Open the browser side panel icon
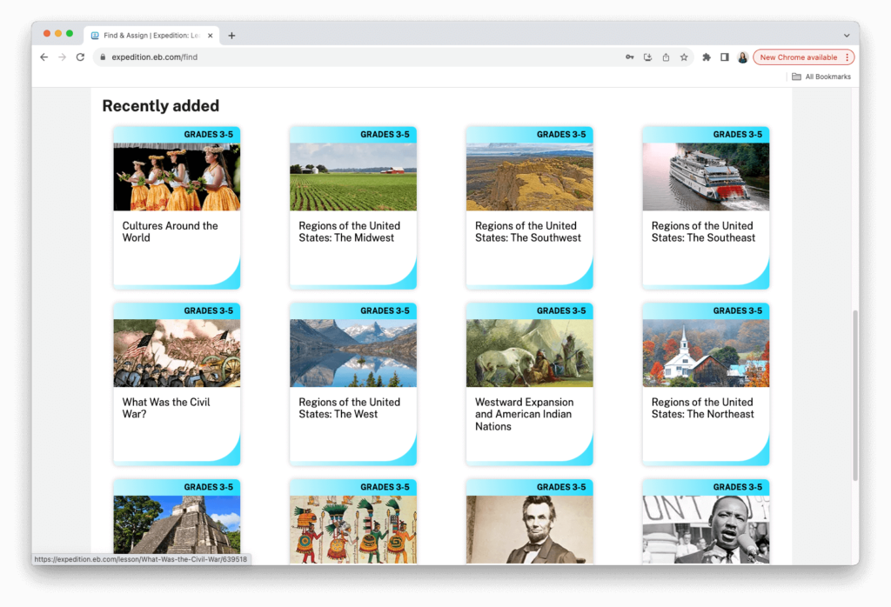Viewport: 891px width, 607px height. (724, 57)
